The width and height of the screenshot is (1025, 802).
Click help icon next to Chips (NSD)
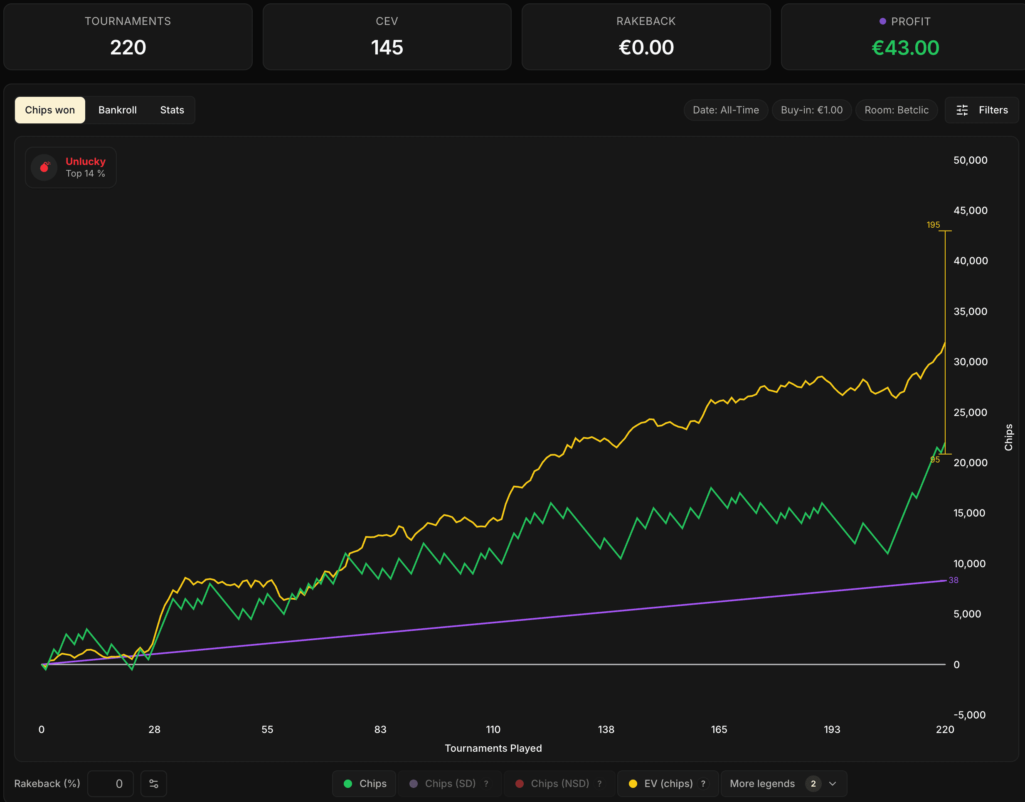599,784
